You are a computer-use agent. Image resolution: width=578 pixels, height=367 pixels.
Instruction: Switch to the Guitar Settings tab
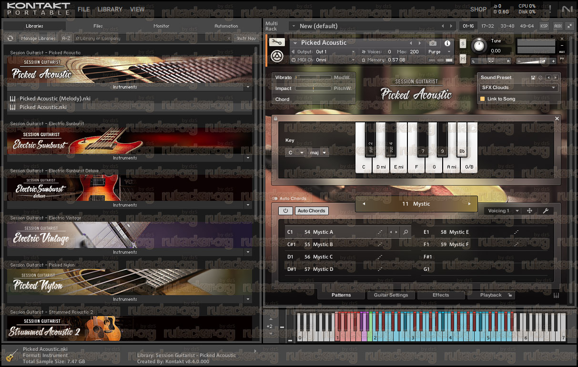pyautogui.click(x=391, y=295)
